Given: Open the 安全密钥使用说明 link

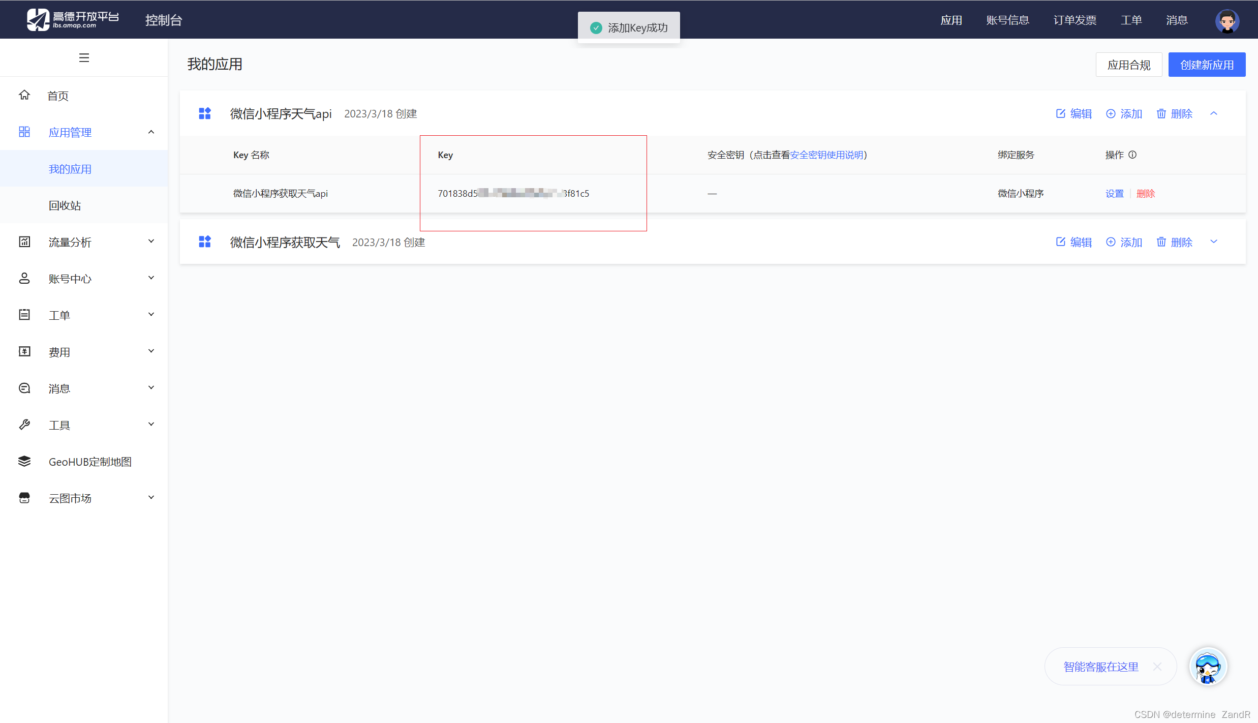Looking at the screenshot, I should 826,155.
